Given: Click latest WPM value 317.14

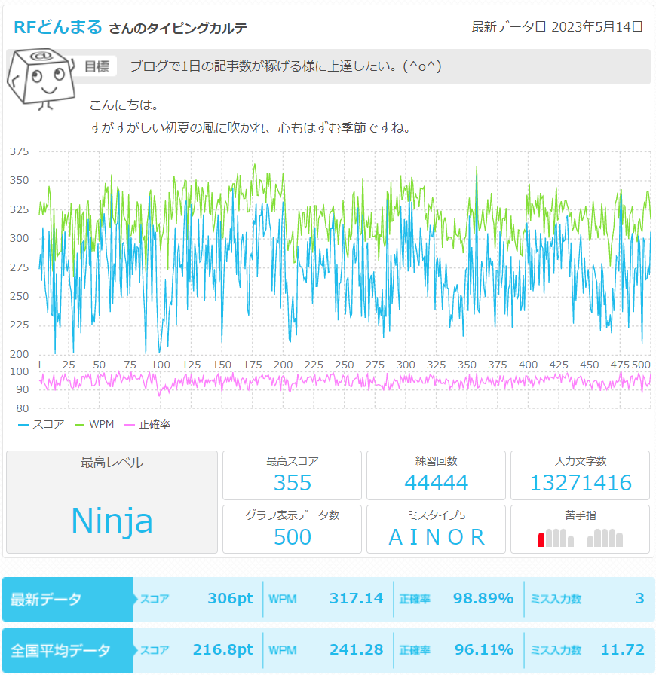Looking at the screenshot, I should pos(357,598).
